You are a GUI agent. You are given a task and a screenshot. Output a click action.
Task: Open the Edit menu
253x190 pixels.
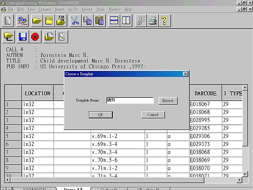20,9
